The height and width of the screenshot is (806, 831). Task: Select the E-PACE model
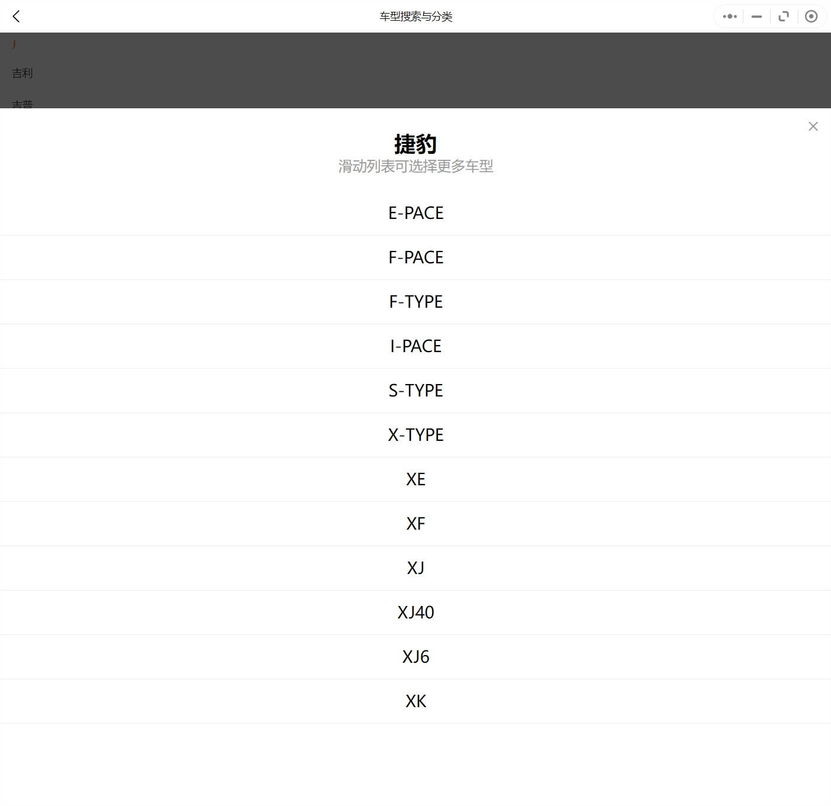[415, 213]
